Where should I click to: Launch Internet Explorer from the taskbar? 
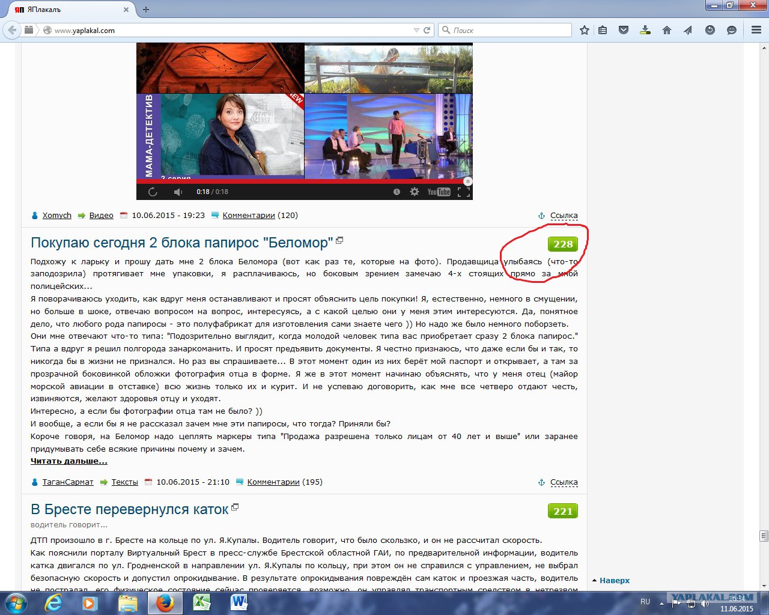click(54, 602)
